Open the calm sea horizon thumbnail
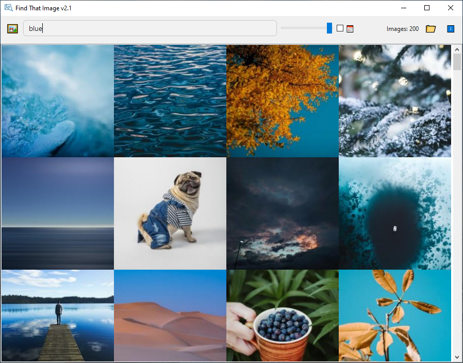 58,213
